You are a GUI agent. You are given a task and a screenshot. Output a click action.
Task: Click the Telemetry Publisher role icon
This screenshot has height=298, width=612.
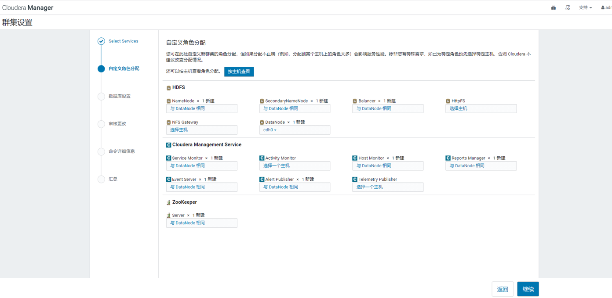click(355, 180)
